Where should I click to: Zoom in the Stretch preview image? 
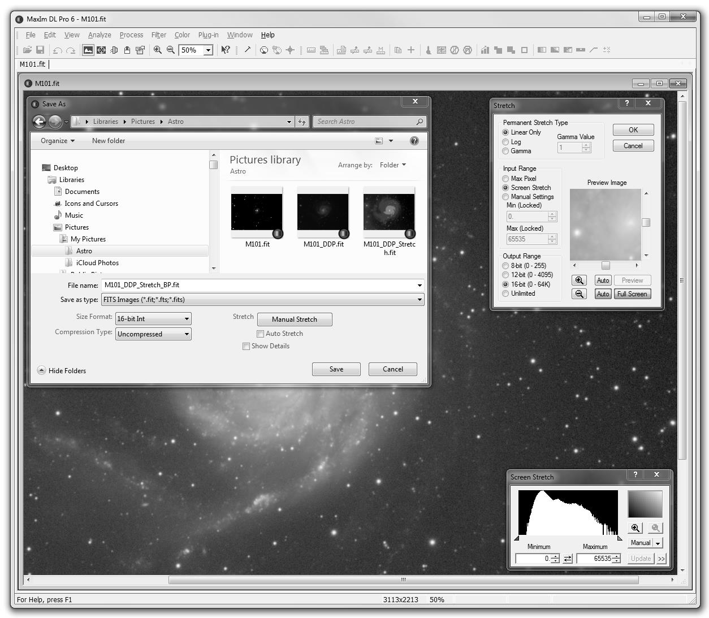tap(579, 280)
